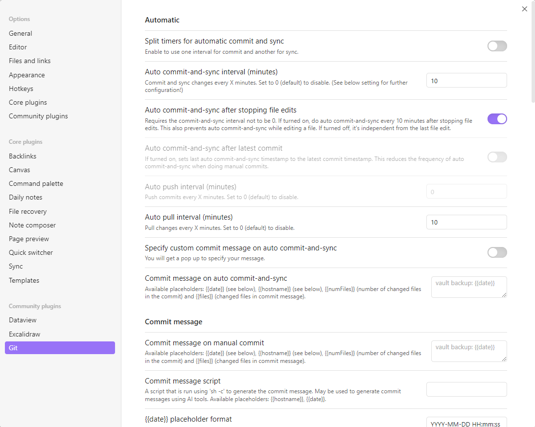Toggle custom commit message on auto commit-and-sync
The width and height of the screenshot is (535, 427).
click(x=497, y=252)
